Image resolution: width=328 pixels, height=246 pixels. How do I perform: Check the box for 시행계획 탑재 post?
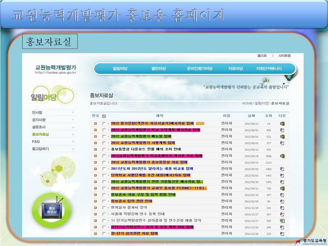point(104,143)
